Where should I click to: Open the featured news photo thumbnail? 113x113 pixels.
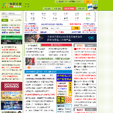[x=30, y=62]
